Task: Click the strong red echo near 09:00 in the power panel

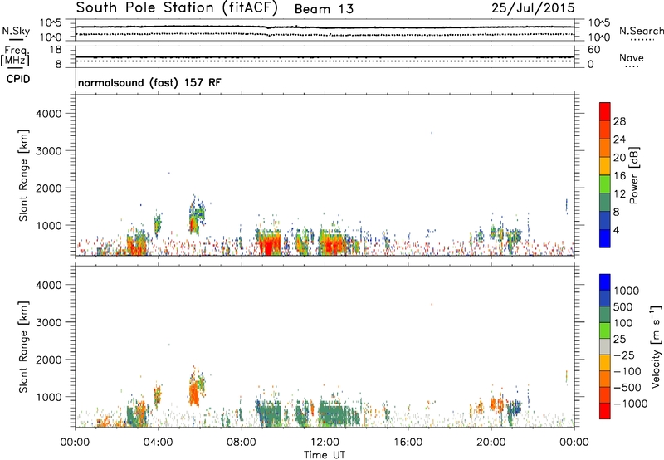Action: [269, 244]
